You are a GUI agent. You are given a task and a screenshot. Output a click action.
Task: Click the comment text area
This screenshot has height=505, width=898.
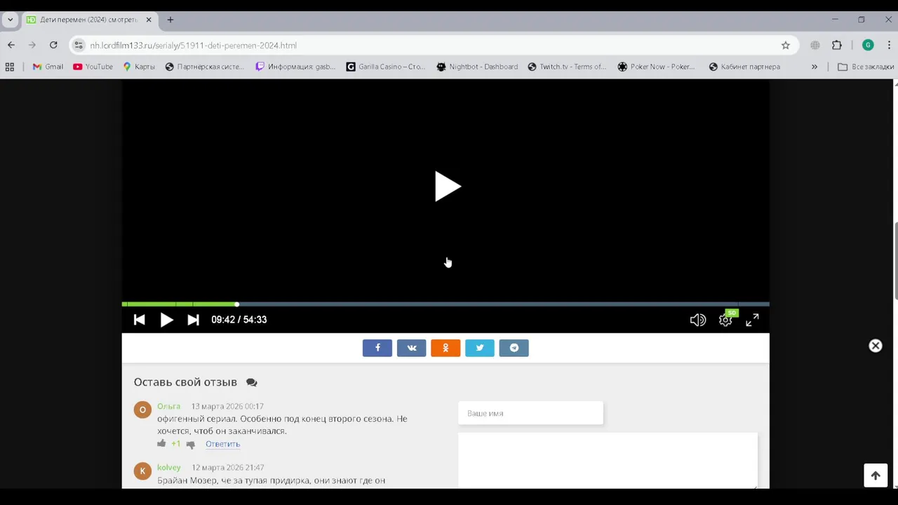pos(608,460)
